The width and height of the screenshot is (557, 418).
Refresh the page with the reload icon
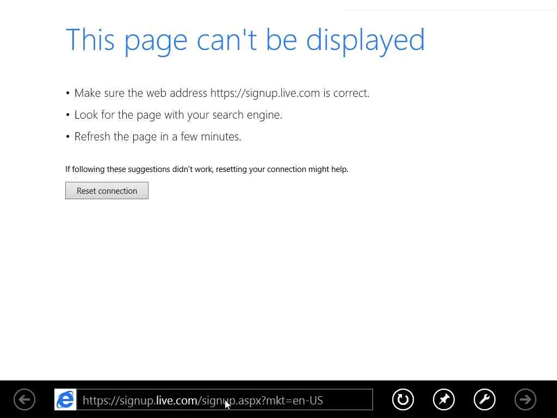tap(403, 399)
